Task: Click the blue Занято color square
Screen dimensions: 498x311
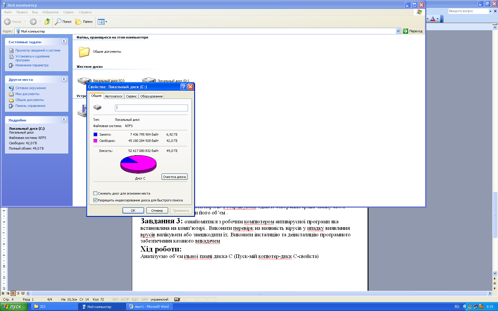Action: coord(95,134)
